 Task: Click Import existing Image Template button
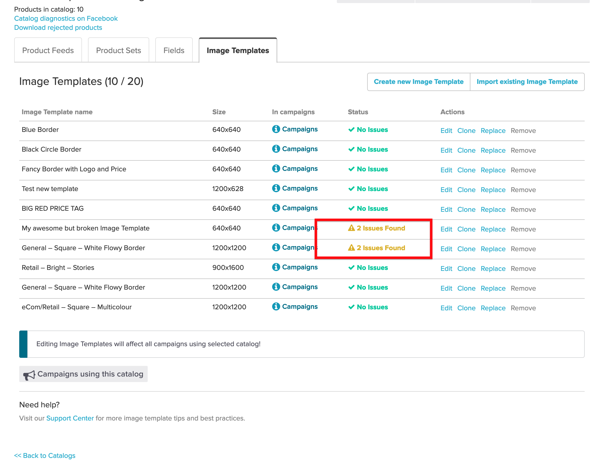(527, 82)
